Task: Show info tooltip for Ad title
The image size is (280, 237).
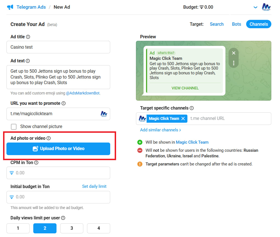Action: 28,37
